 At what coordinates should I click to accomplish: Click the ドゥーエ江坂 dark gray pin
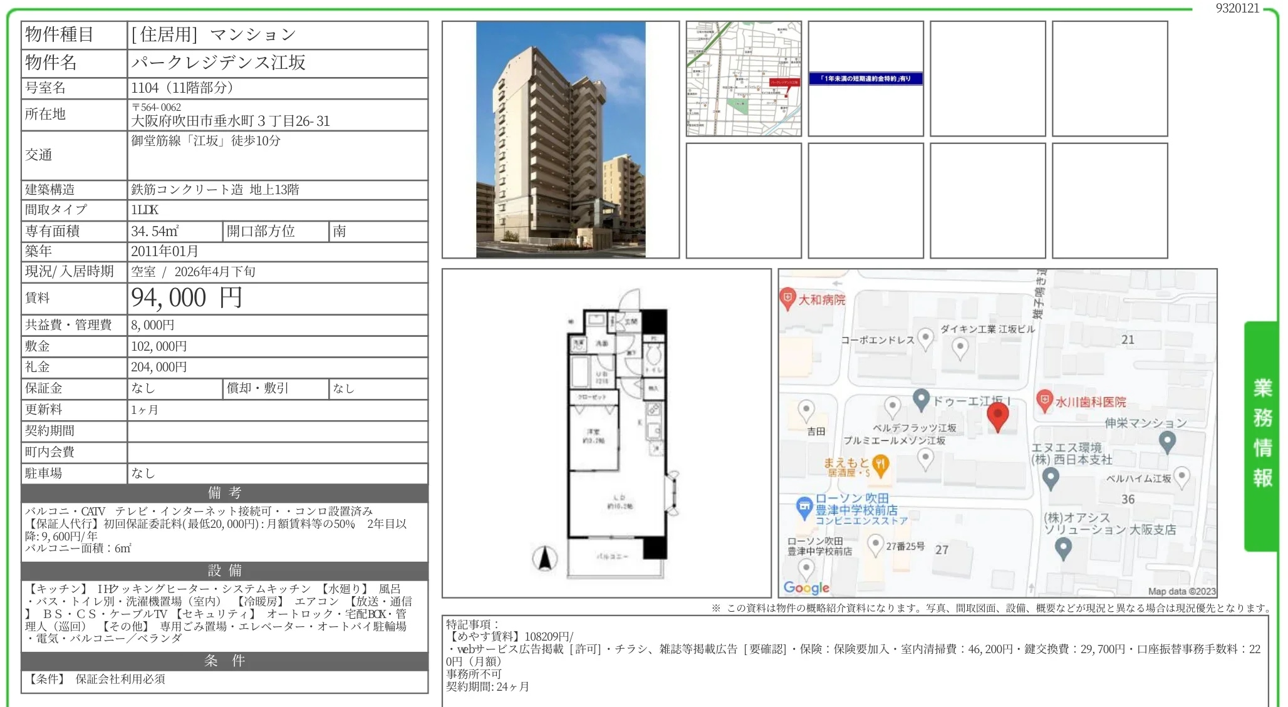point(920,398)
